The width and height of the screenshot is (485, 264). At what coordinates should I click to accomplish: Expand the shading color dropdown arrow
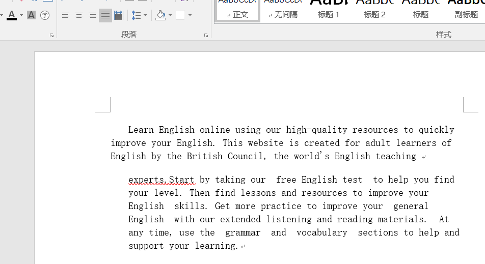(170, 15)
